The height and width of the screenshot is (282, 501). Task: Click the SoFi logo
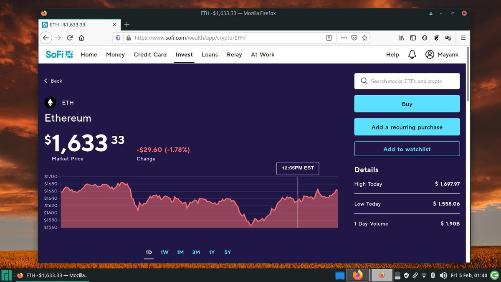click(x=58, y=54)
